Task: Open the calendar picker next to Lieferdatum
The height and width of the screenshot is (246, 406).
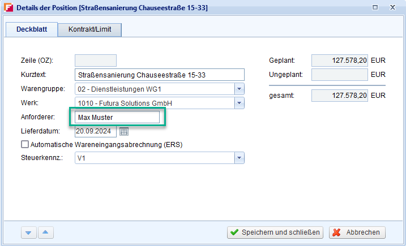Action: pyautogui.click(x=124, y=131)
